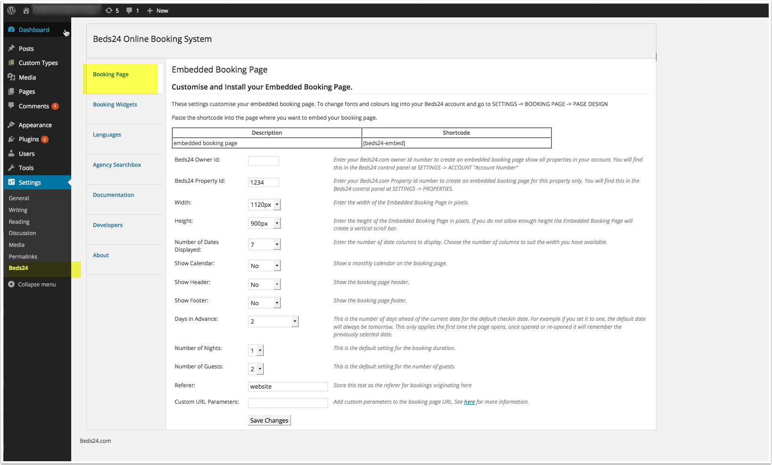Click the Referer text field
This screenshot has width=772, height=465.
288,386
